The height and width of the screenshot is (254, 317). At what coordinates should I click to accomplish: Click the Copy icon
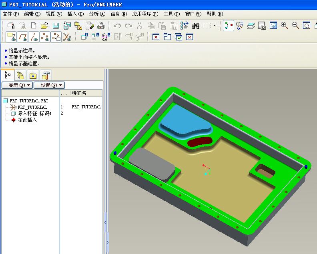[x=151, y=26]
